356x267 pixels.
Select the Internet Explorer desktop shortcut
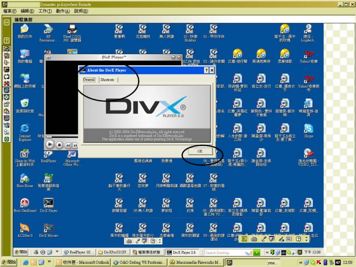point(25,133)
